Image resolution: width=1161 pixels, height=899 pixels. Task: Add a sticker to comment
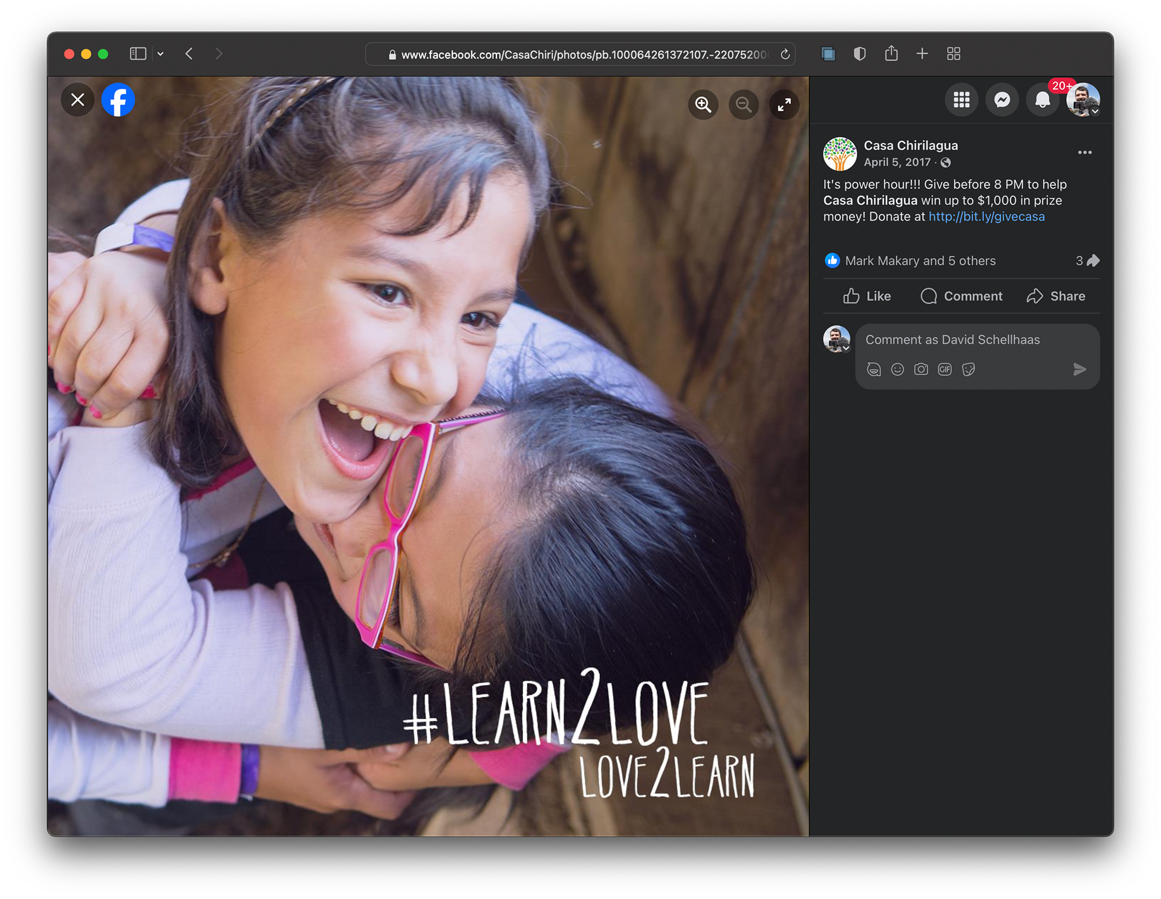[x=968, y=369]
